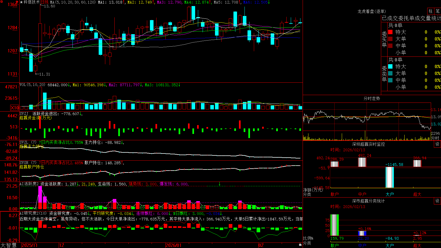Select 日线 period label
Image resolution: width=441 pixels, height=248 pixels.
[x=44, y=2]
